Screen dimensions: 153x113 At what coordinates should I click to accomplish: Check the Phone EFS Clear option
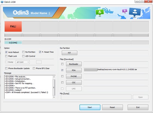coord(34,68)
